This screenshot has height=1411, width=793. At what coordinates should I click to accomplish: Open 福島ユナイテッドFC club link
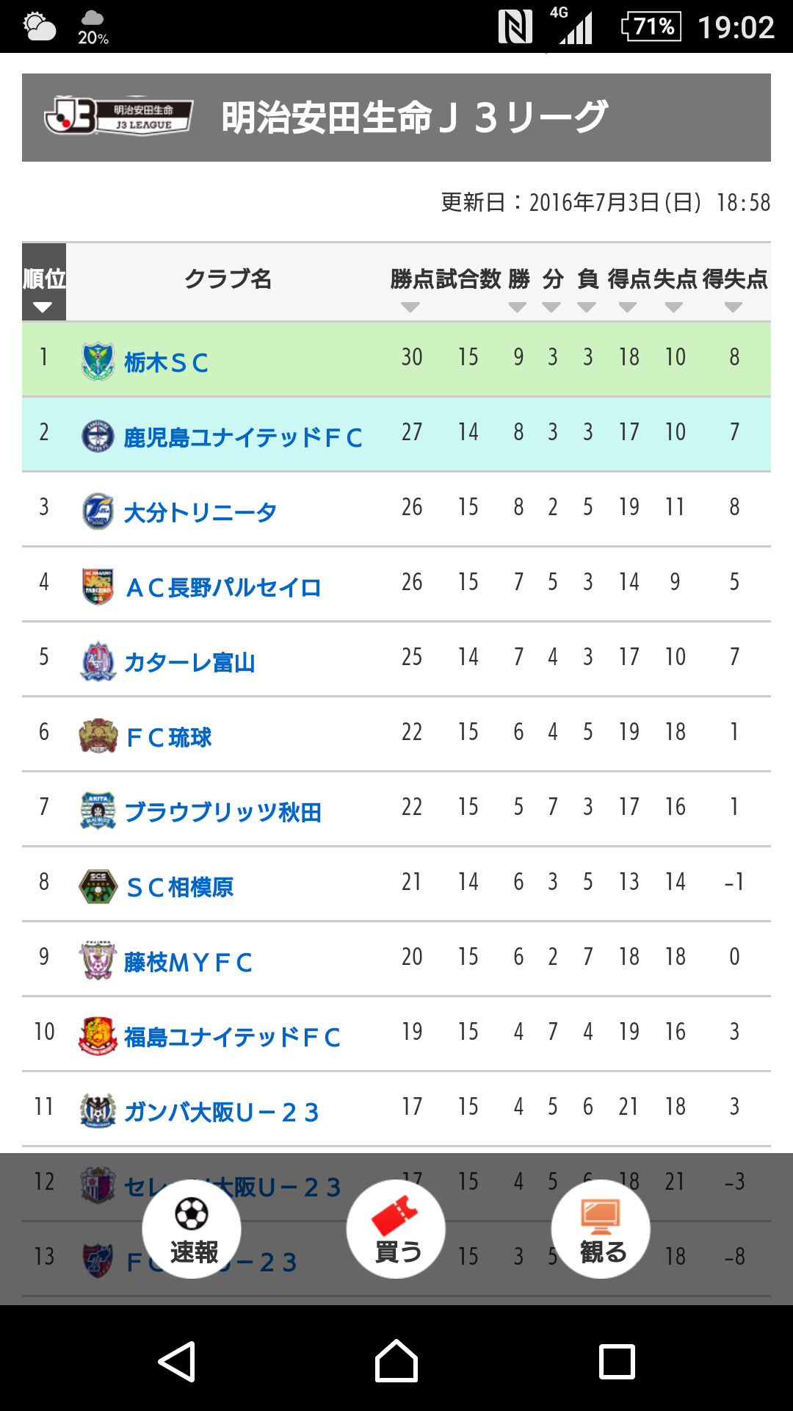pyautogui.click(x=232, y=1037)
